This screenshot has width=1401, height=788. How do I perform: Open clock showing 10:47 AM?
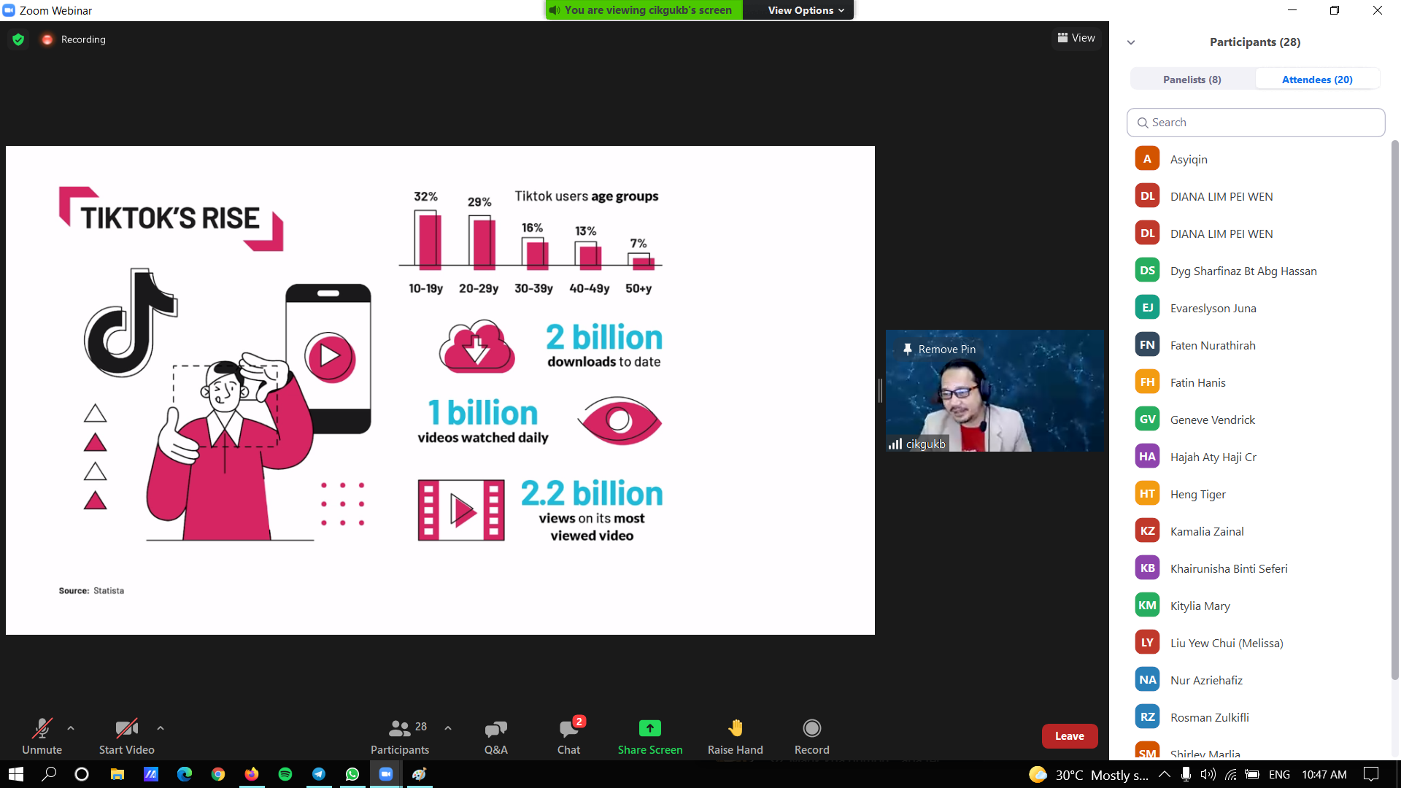point(1324,774)
